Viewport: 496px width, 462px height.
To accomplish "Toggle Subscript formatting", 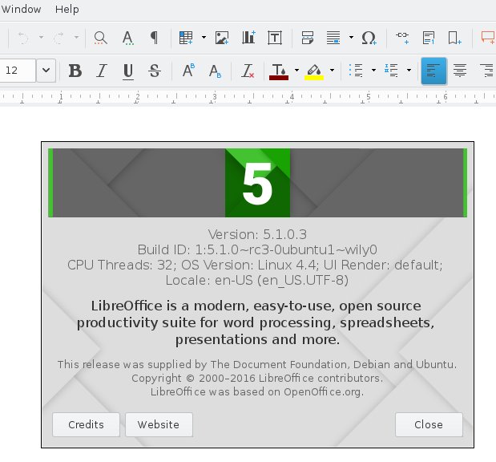I will click(x=215, y=71).
